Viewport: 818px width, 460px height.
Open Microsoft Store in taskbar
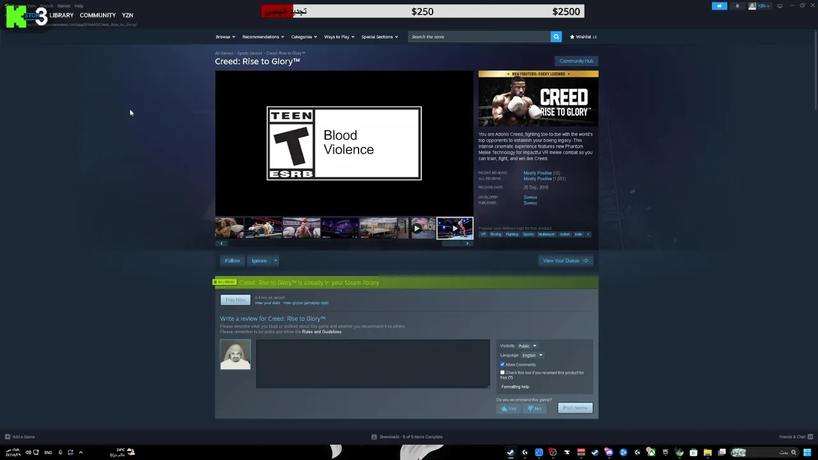[x=693, y=452]
